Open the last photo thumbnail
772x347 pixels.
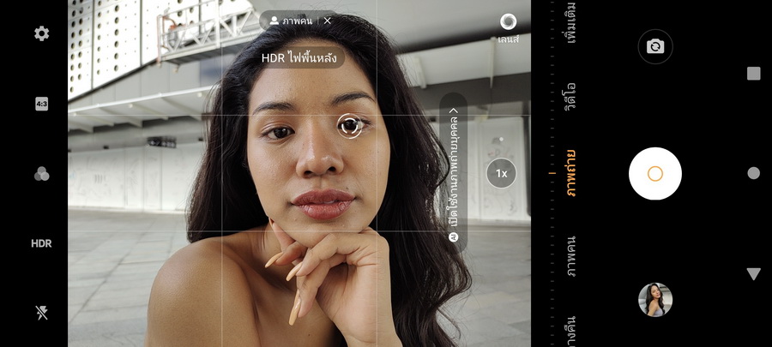[x=654, y=300]
